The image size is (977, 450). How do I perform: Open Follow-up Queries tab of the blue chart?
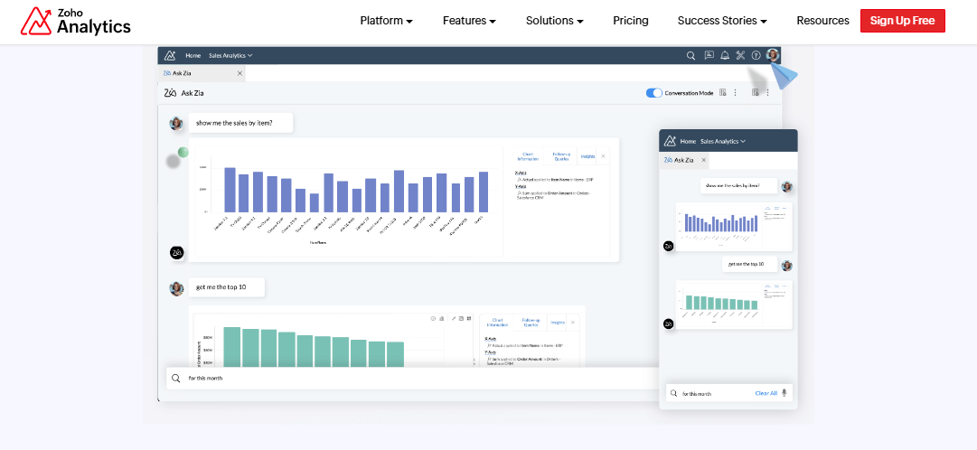click(x=560, y=156)
